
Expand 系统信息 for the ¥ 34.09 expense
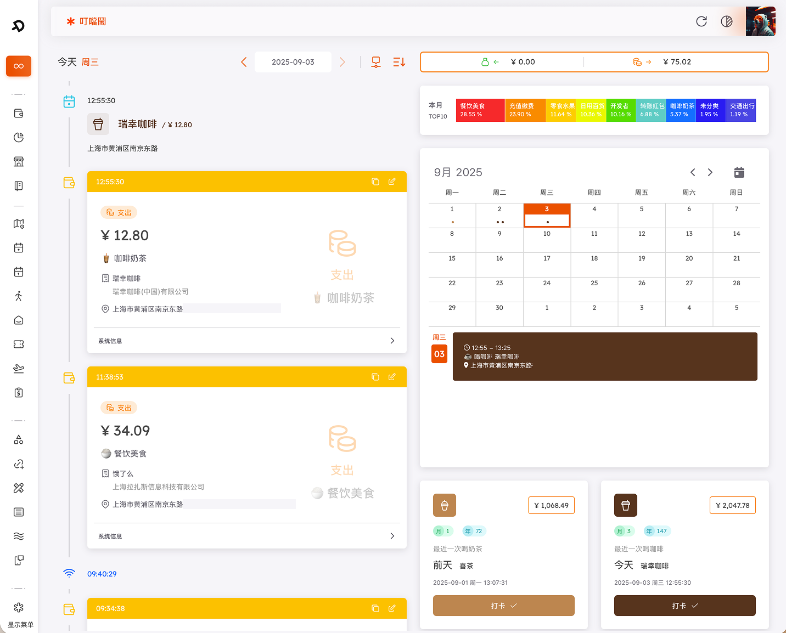[392, 536]
